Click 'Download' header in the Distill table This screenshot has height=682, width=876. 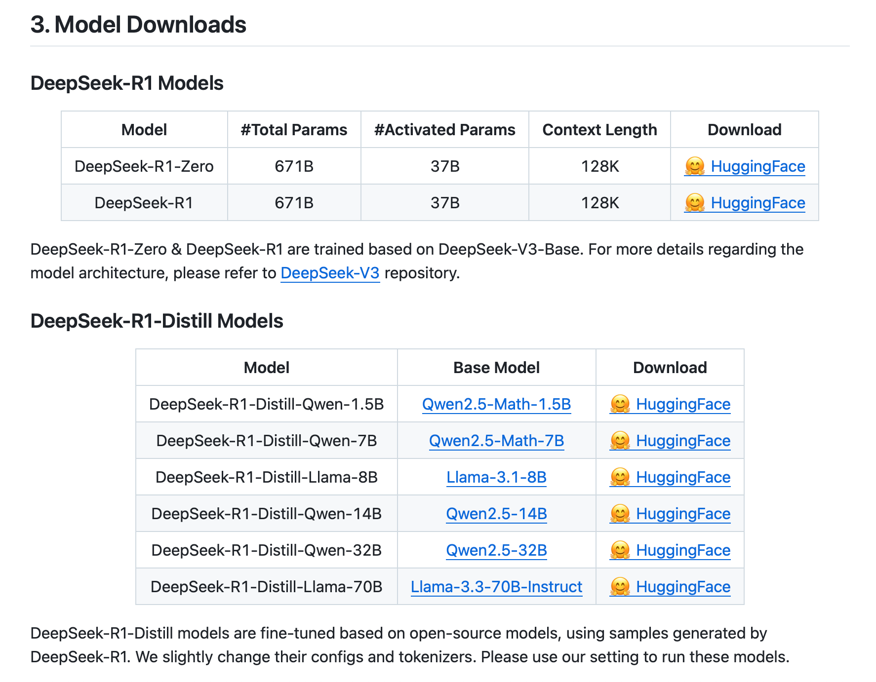(670, 368)
